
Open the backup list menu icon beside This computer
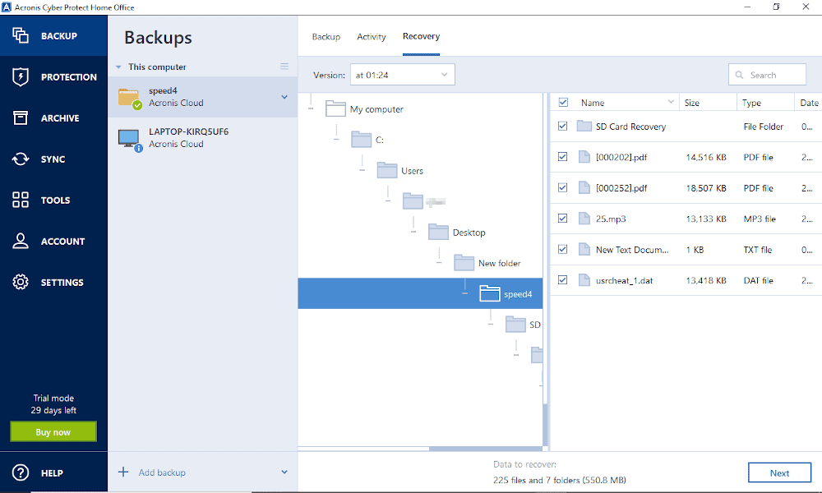(284, 66)
